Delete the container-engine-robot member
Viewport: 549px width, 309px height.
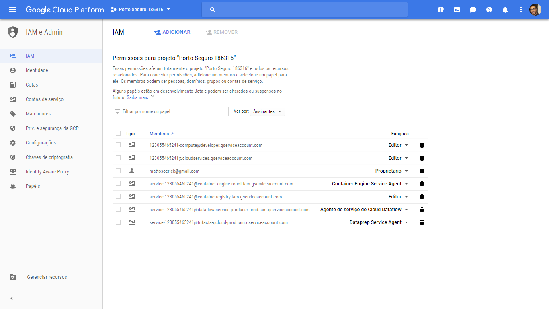pos(422,184)
